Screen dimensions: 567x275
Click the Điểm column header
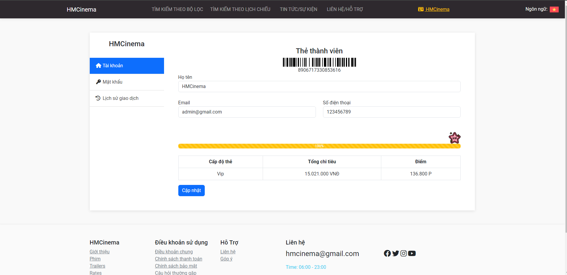pos(421,162)
